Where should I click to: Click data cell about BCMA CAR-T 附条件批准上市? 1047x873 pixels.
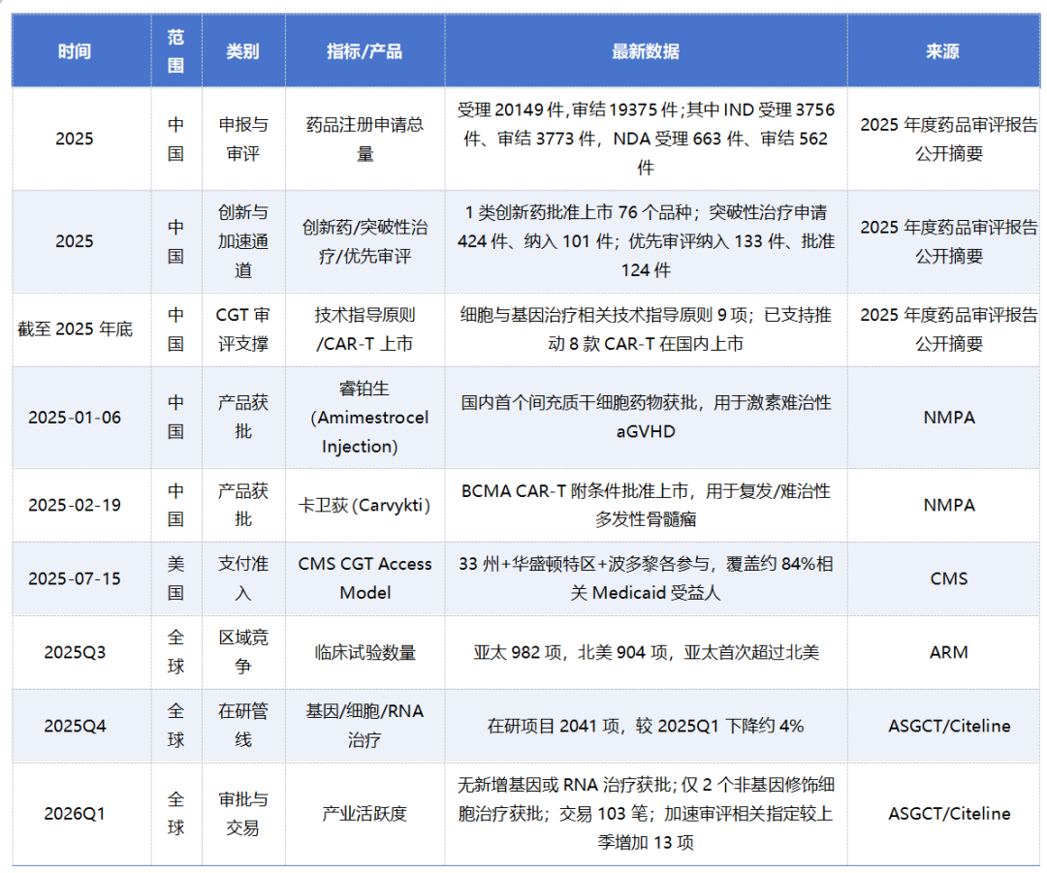click(646, 505)
